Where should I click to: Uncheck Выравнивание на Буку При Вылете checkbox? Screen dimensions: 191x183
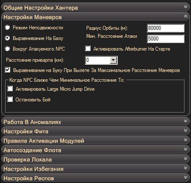[7, 70]
